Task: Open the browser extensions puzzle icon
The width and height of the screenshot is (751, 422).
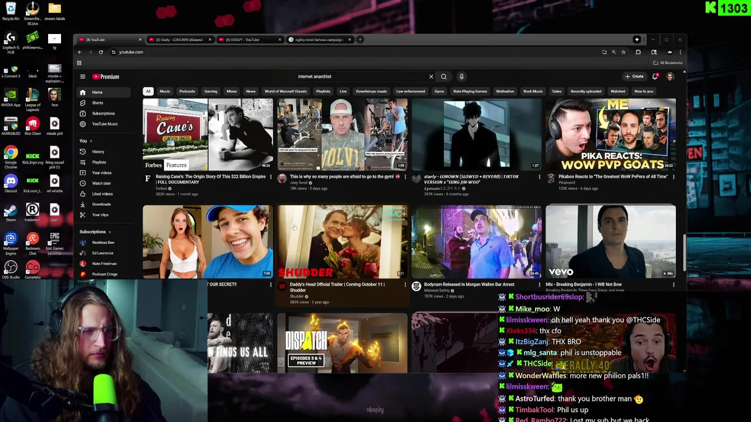Action: [638, 52]
